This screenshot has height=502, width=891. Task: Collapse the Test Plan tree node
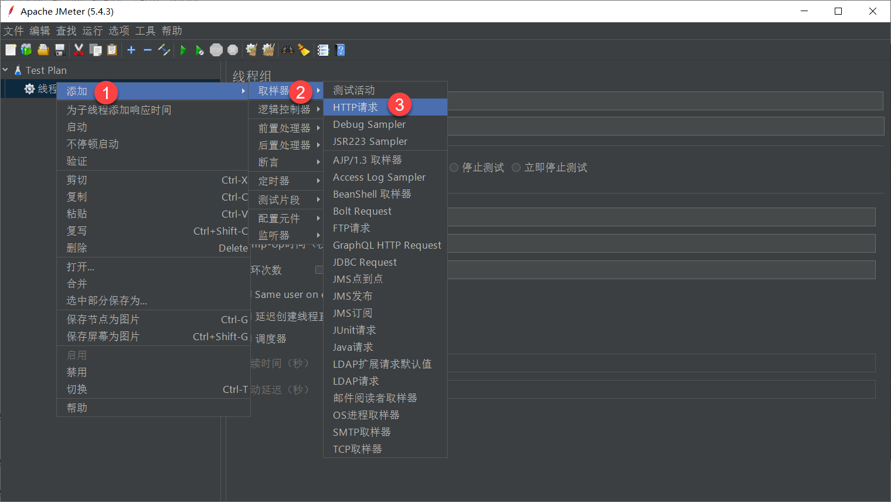[5, 70]
